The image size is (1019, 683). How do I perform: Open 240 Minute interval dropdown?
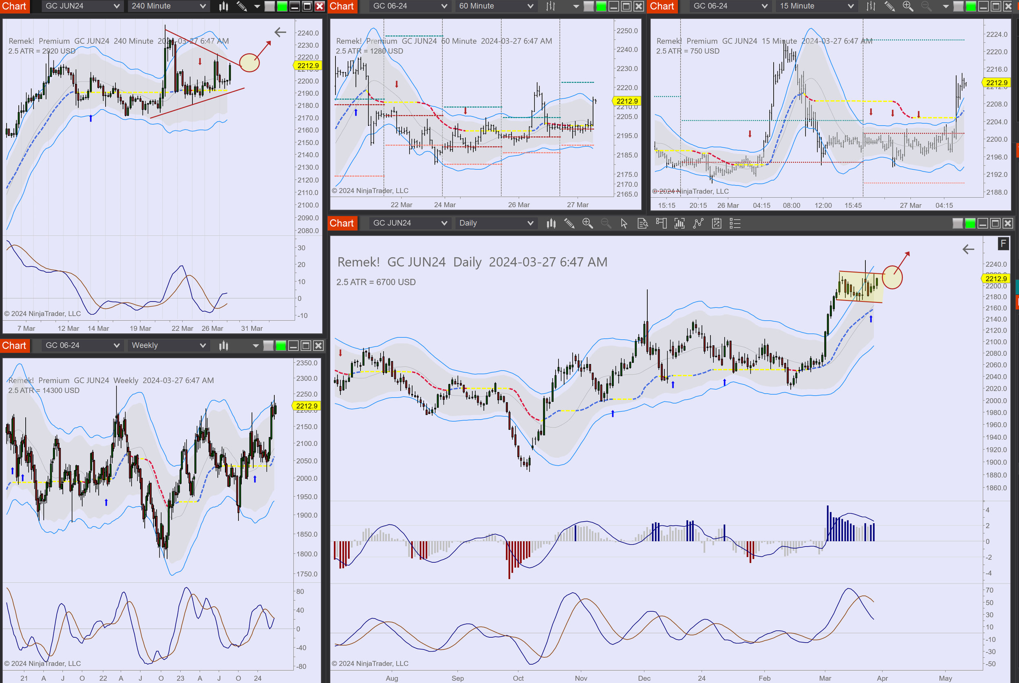click(169, 6)
